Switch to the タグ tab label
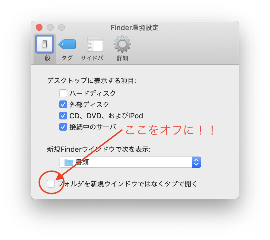270x240 pixels. [67, 58]
